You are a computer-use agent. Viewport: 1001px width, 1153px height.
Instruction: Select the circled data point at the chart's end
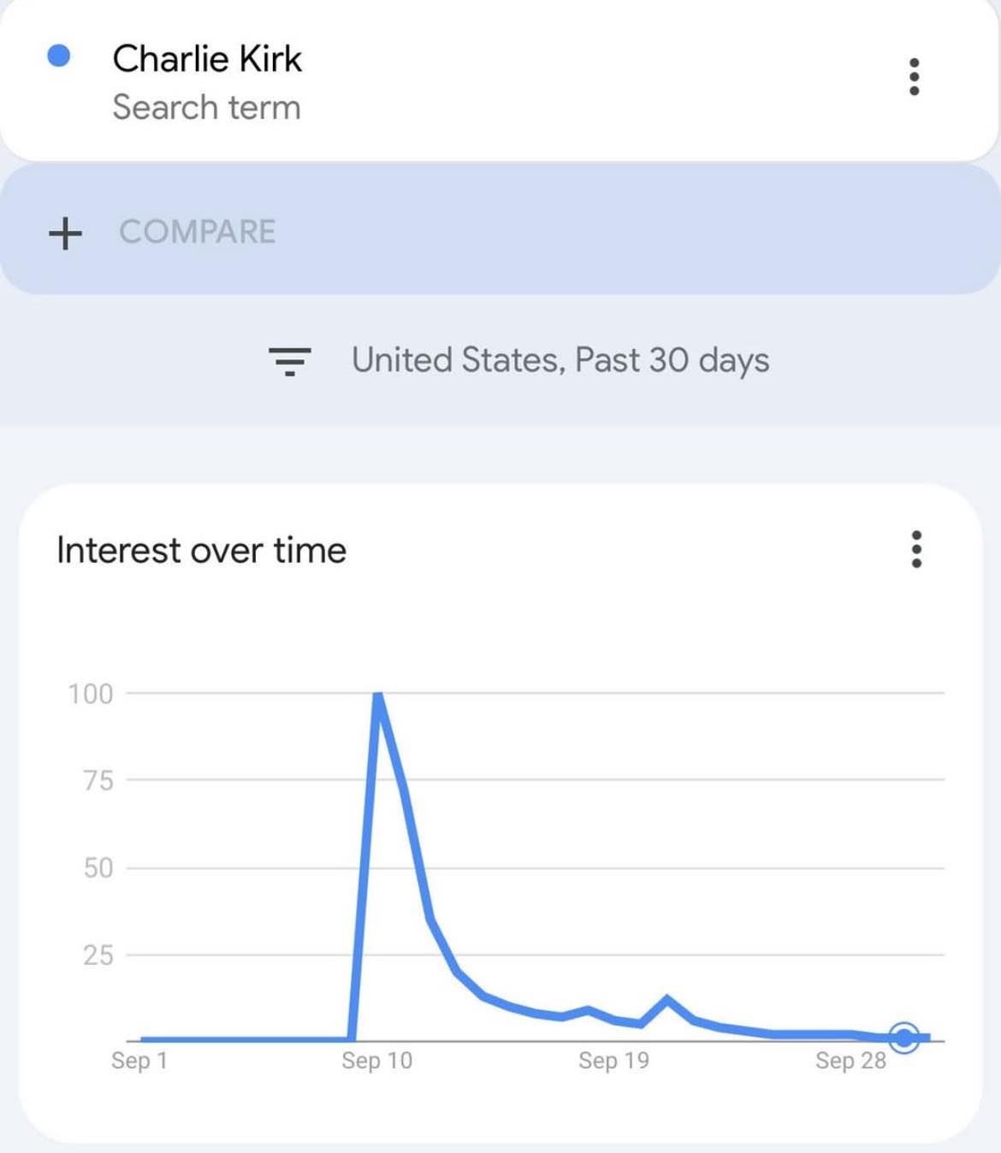pos(903,1038)
